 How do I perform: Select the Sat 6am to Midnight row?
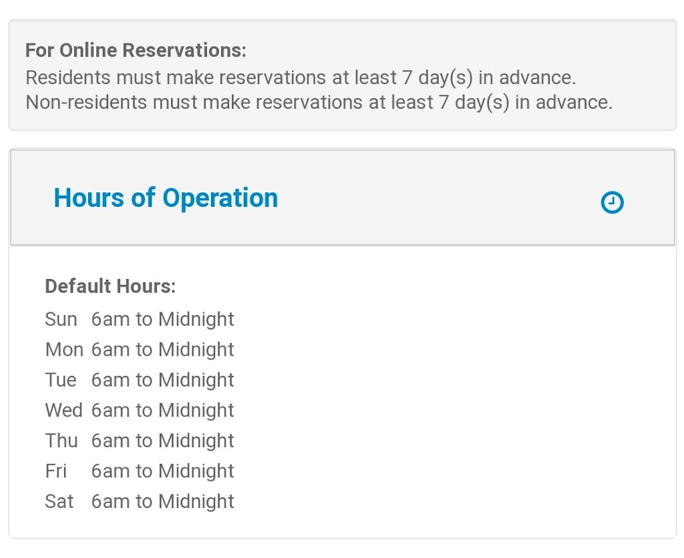click(x=140, y=501)
